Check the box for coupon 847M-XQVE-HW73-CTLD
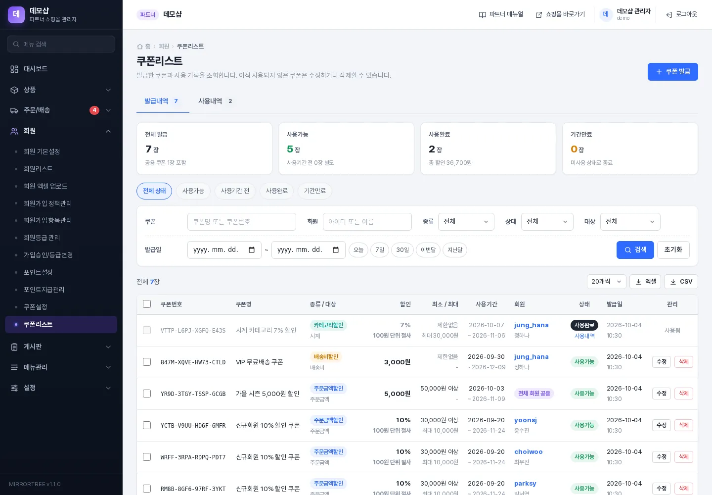712x495 pixels. 147,362
